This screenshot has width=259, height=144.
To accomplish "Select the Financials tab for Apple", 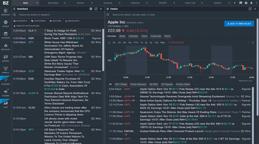I will tap(156, 36).
